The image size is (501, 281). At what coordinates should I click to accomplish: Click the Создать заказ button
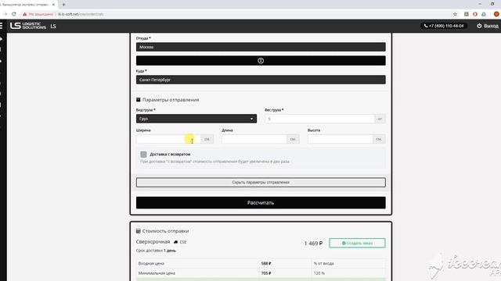[x=357, y=243]
